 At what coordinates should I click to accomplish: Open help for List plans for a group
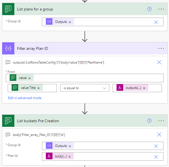(149, 9)
